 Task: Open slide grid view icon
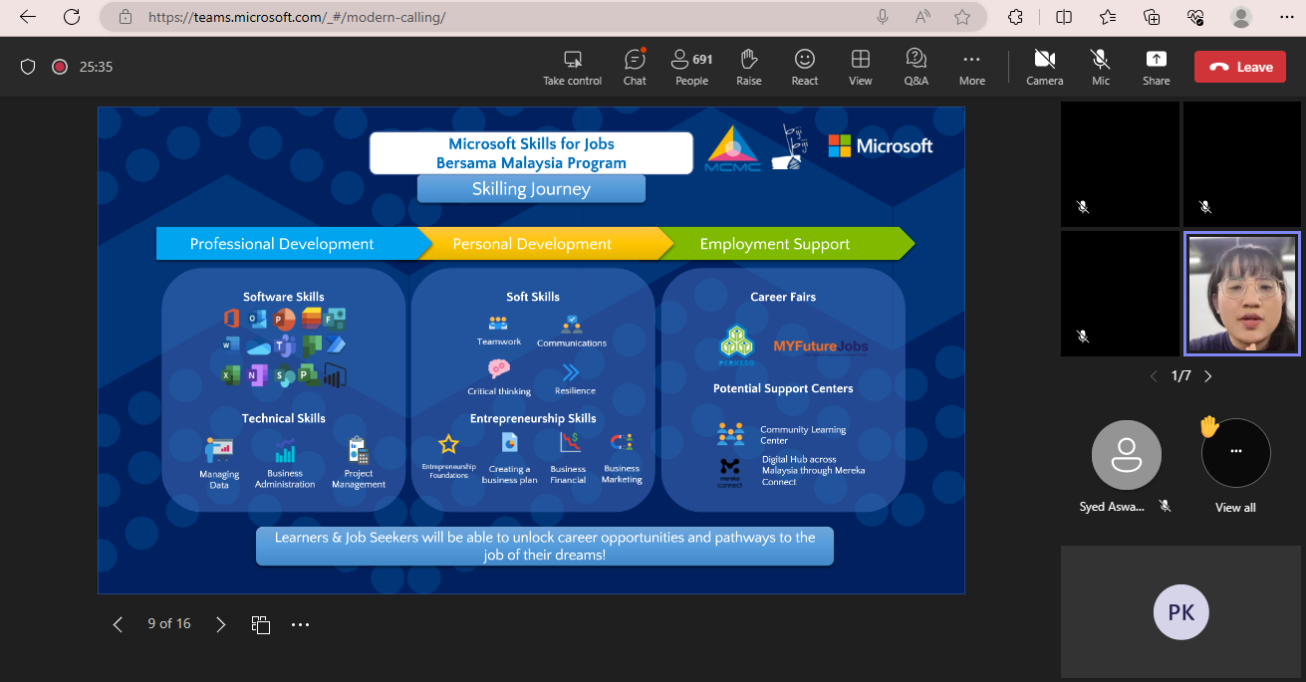pyautogui.click(x=261, y=624)
